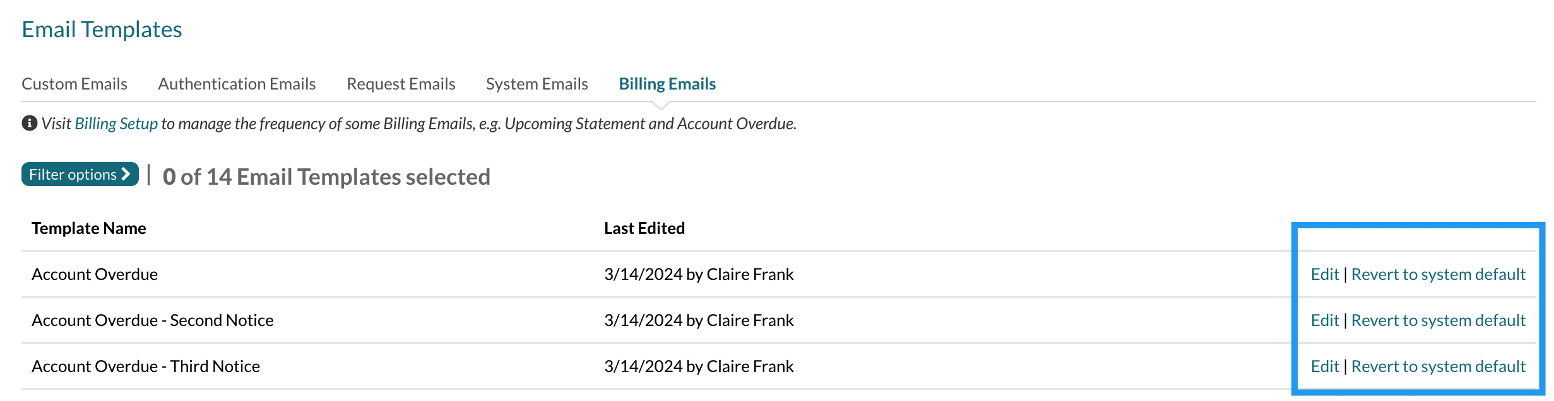1554x401 pixels.
Task: Click the Last Edited column header
Action: (644, 228)
